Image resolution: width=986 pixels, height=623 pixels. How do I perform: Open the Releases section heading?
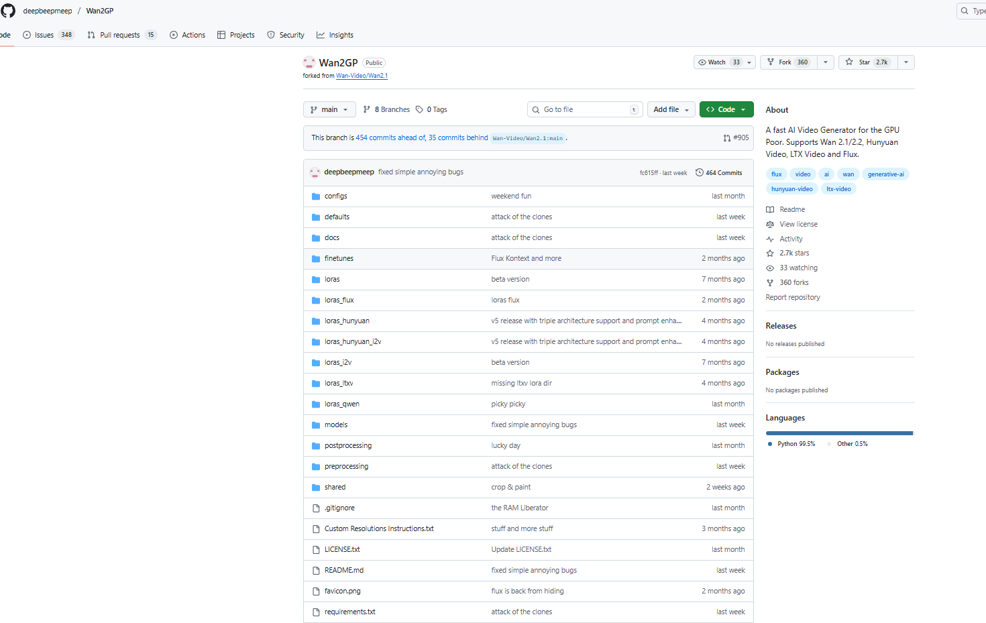[x=781, y=326]
